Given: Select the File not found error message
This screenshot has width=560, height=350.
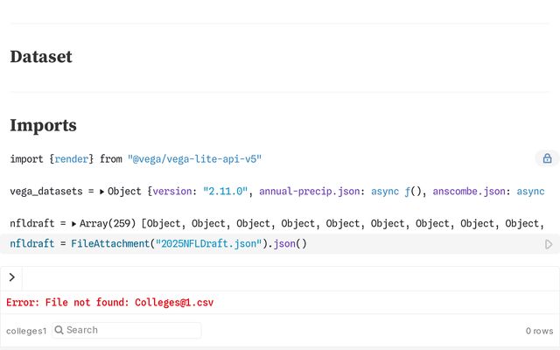Looking at the screenshot, I should click(x=109, y=303).
